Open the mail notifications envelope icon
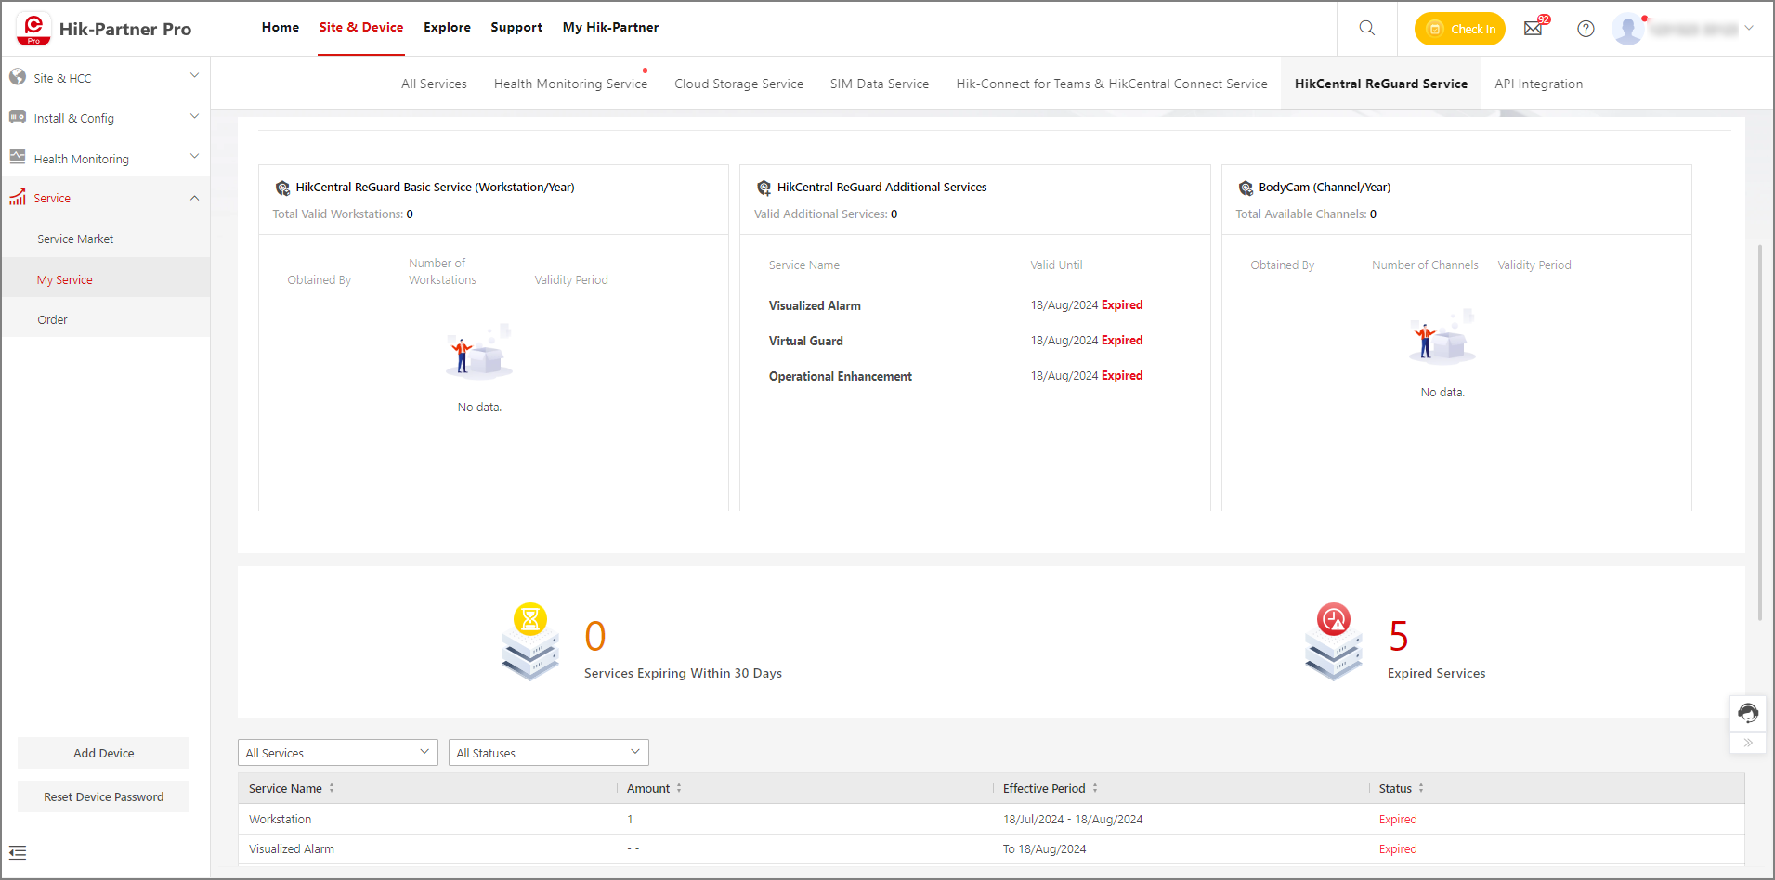The width and height of the screenshot is (1775, 880). point(1534,29)
